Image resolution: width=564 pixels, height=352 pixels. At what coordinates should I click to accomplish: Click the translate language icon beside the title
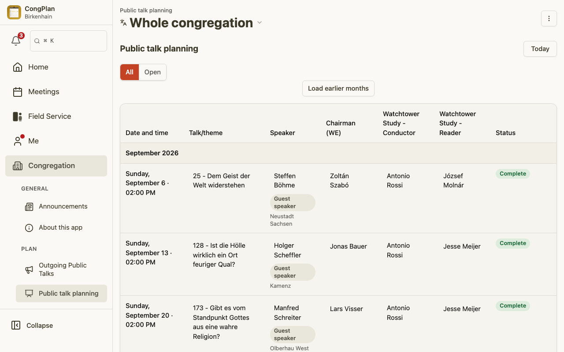pos(123,22)
